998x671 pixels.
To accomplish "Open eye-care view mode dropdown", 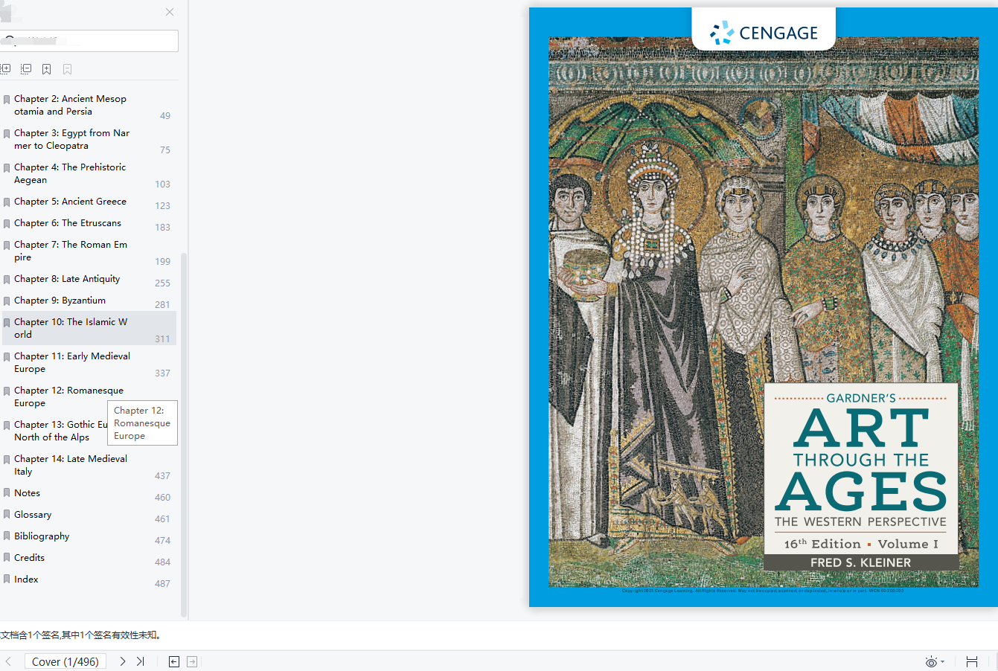I will [935, 661].
